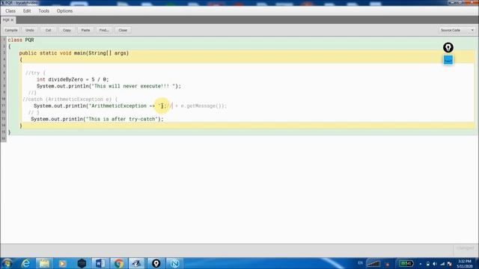The width and height of the screenshot is (479, 269).
Task: Open the blue N app in taskbar
Action: coord(174,263)
